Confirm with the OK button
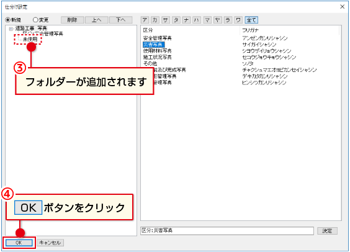Screen dimensions: 350x252 (x=19, y=243)
